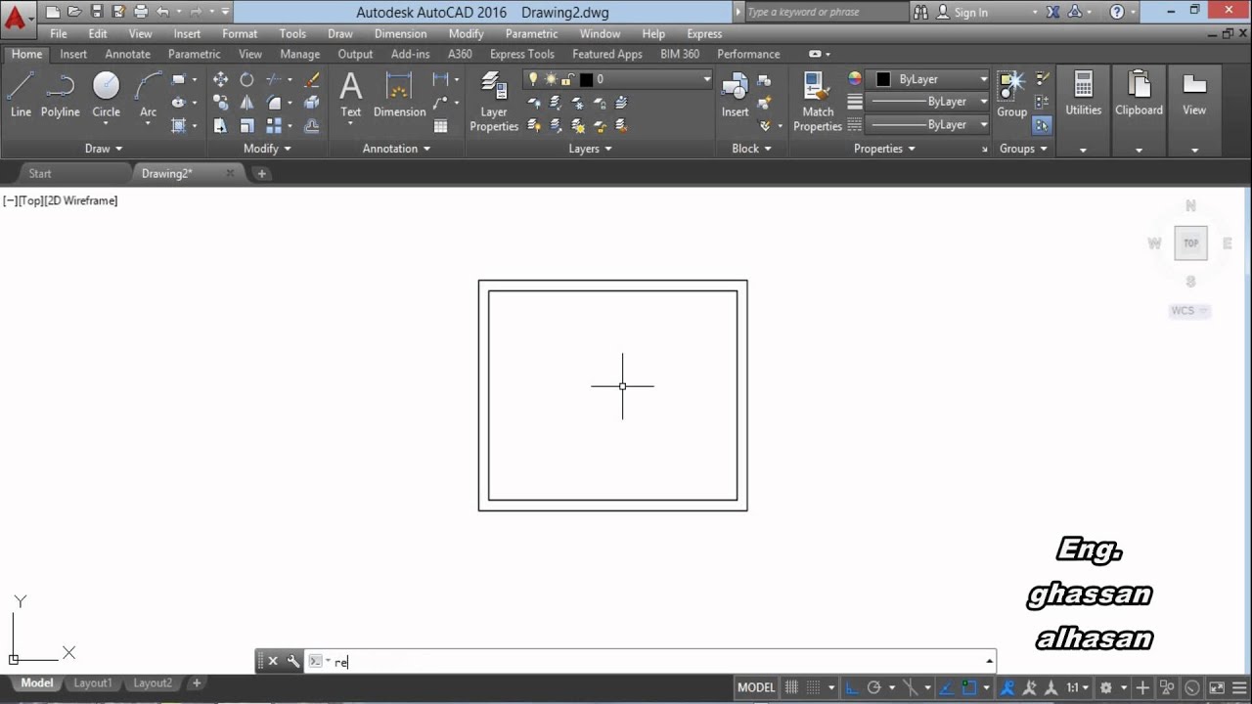Image resolution: width=1252 pixels, height=704 pixels.
Task: Click the Rotate tool icon
Action: pos(246,80)
